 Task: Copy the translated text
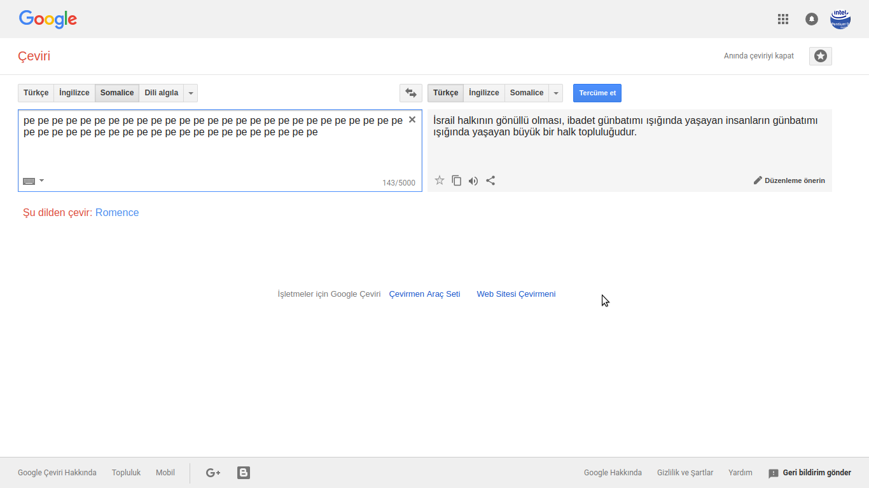click(x=456, y=180)
